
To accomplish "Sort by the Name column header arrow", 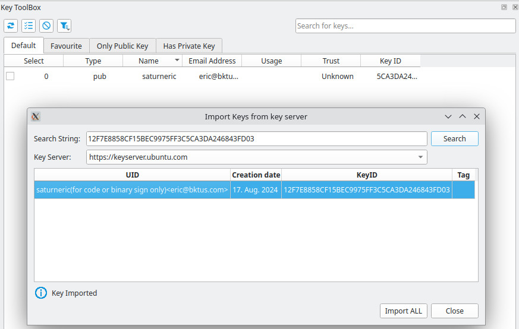I will coord(177,61).
